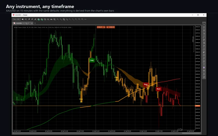The image size is (218, 136).
Task: Click the chart horizontal scrollbar thumb
Action: (x=191, y=133)
